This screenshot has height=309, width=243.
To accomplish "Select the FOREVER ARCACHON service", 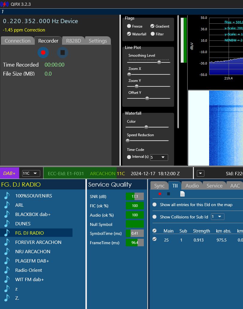I will tap(38, 242).
